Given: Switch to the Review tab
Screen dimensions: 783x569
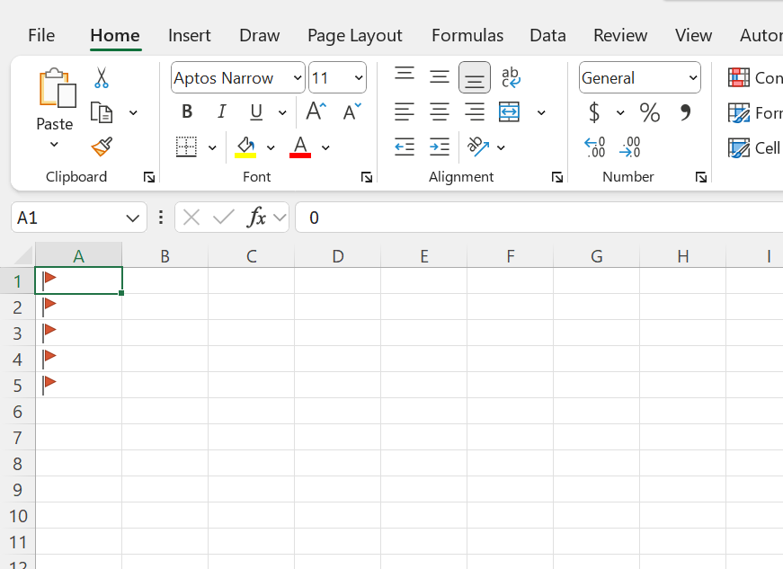Looking at the screenshot, I should [620, 35].
